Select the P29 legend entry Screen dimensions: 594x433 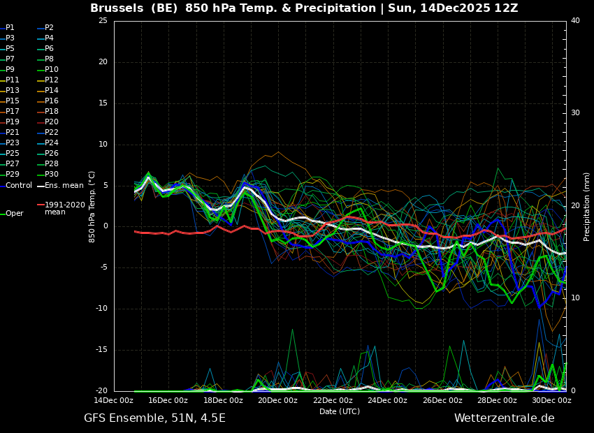click(x=13, y=175)
